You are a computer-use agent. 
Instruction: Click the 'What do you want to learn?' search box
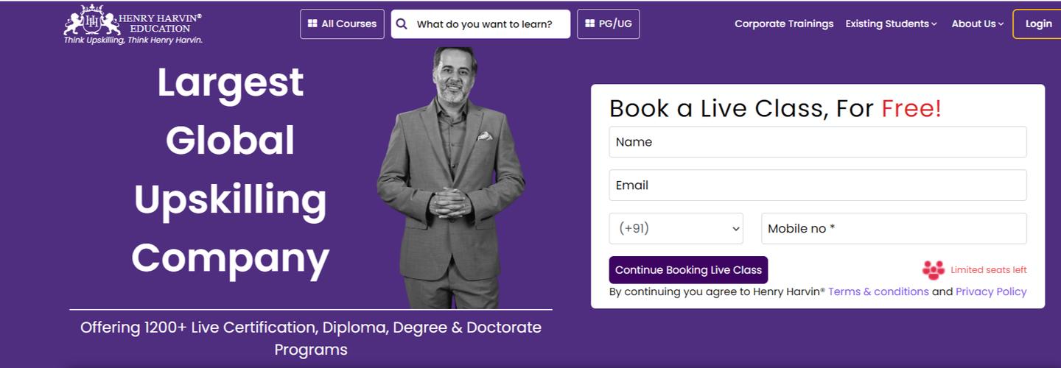(486, 24)
